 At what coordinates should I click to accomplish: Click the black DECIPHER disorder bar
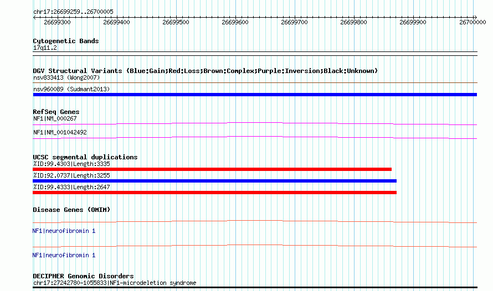[x=255, y=287]
